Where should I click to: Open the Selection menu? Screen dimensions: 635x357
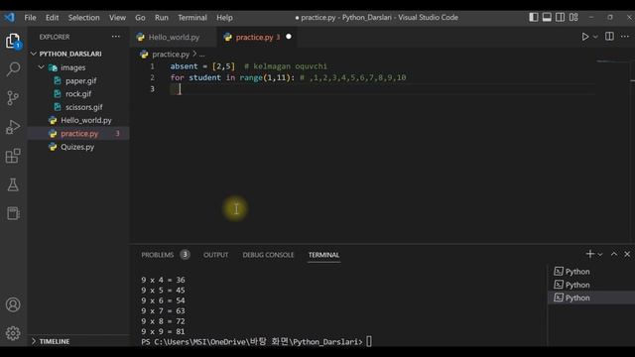tap(83, 18)
